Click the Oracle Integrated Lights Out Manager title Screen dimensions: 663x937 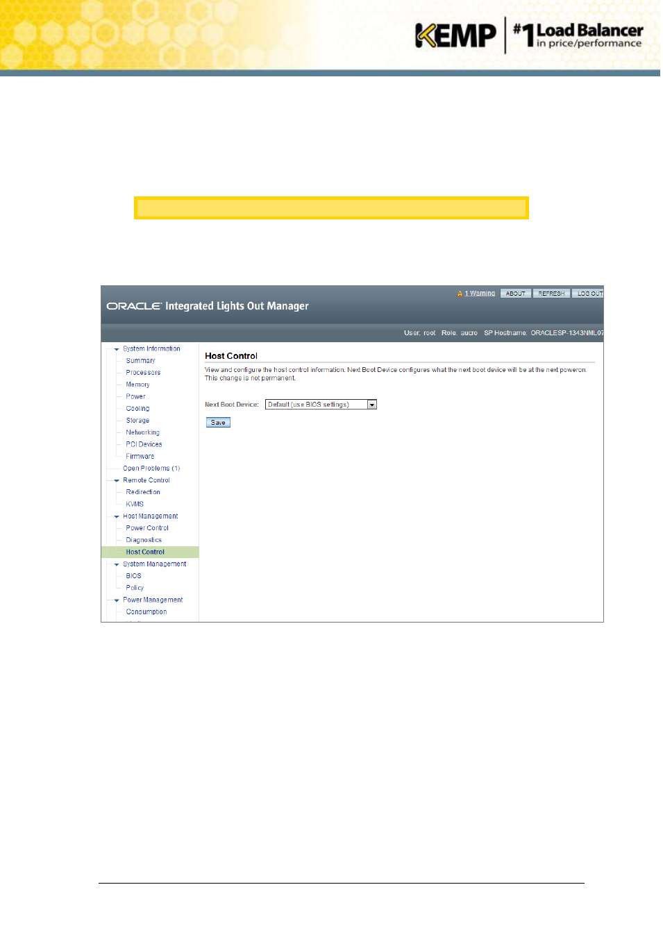[x=208, y=306]
